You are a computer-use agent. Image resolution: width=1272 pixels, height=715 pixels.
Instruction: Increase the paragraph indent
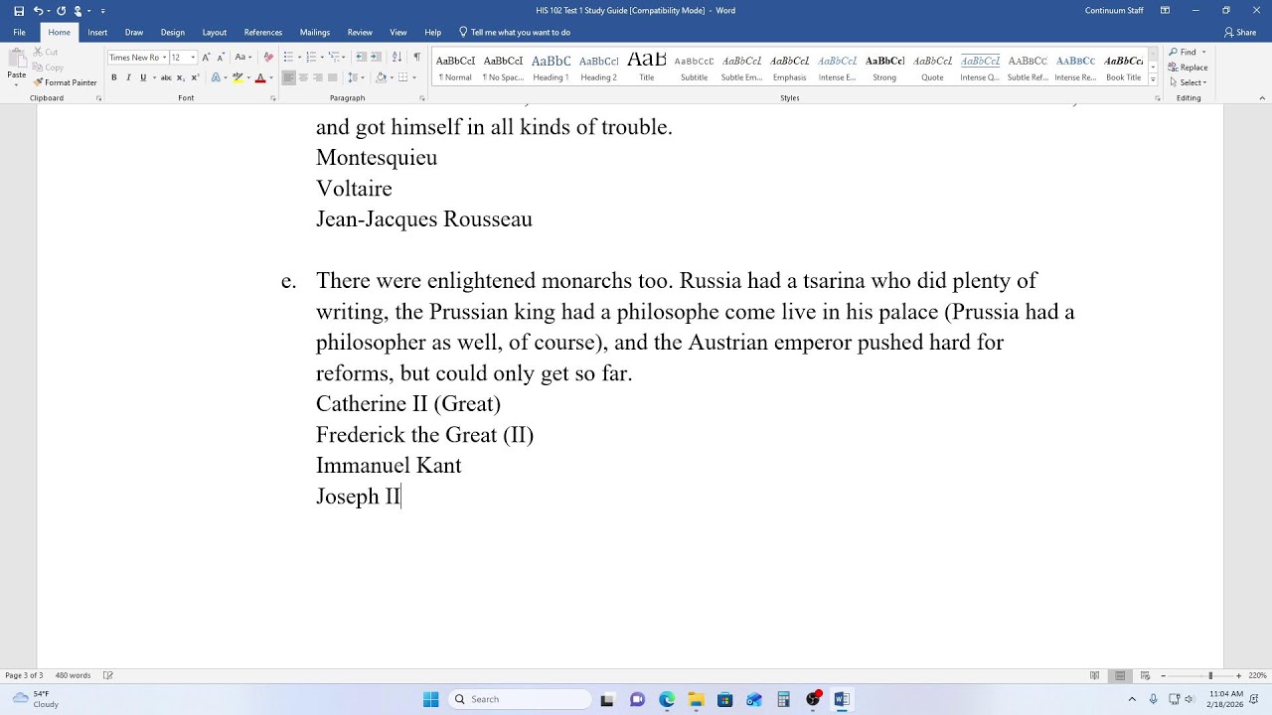coord(377,58)
